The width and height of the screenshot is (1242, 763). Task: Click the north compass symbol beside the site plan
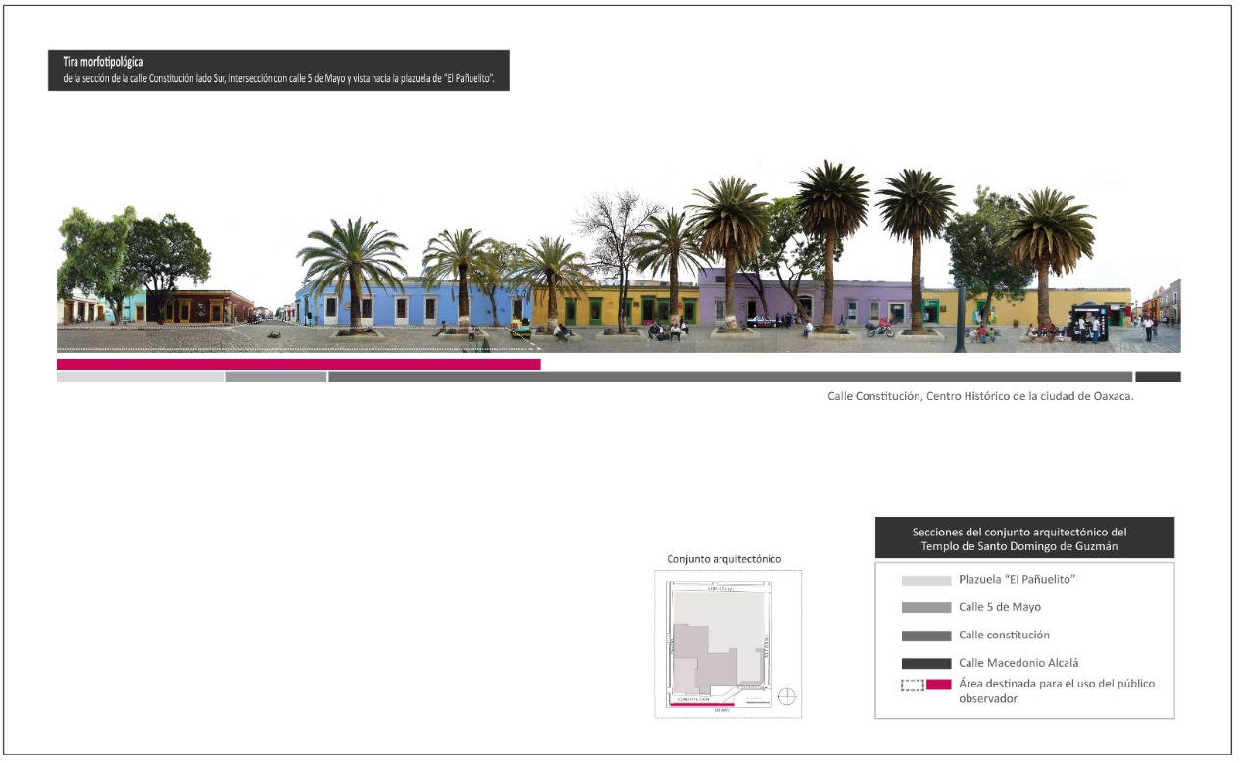[786, 697]
